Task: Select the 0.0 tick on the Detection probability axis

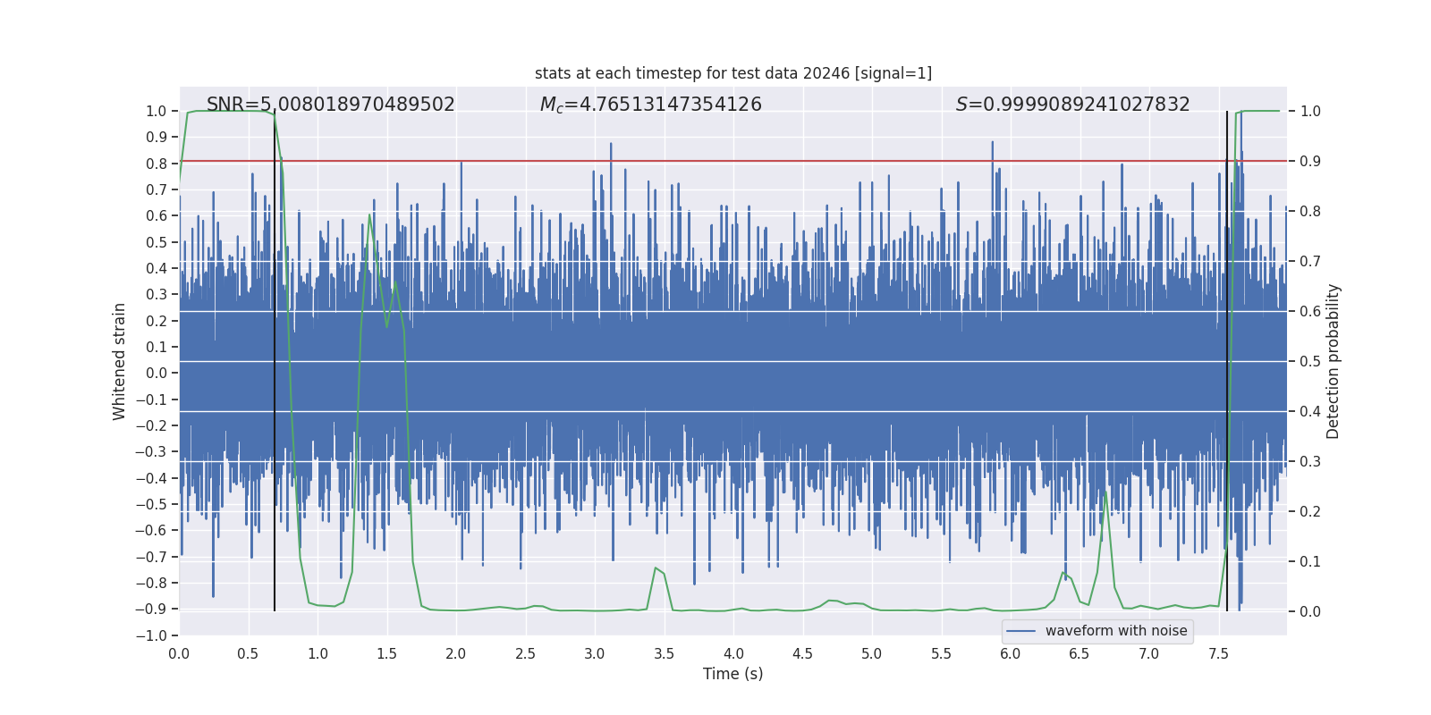Action: tap(1310, 612)
